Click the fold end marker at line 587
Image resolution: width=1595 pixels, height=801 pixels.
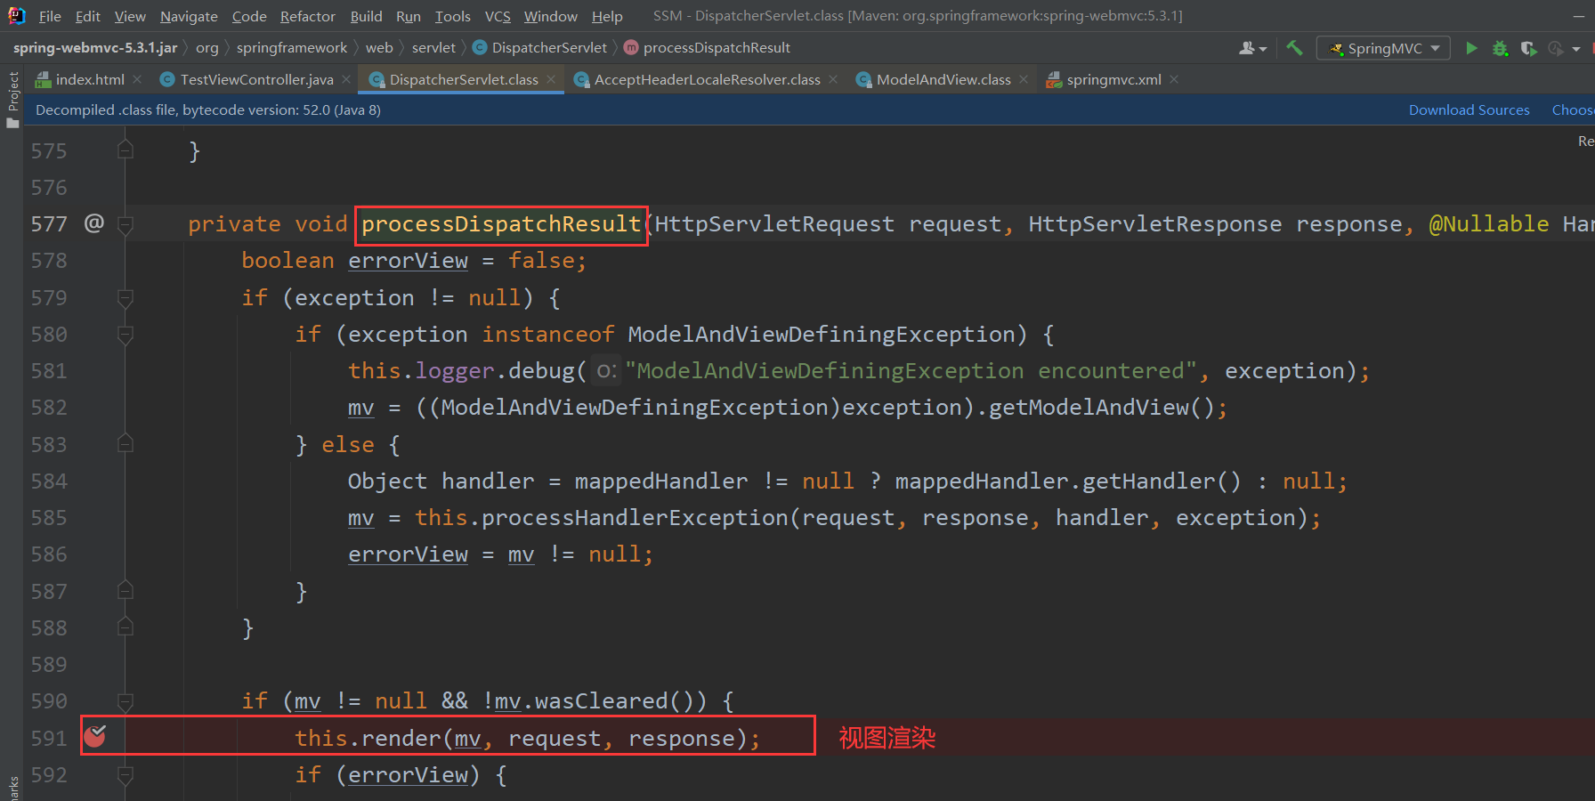125,590
